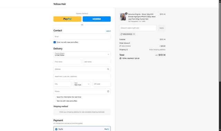Click the shipping info help icon
221x131 pixels.
[x=127, y=50]
